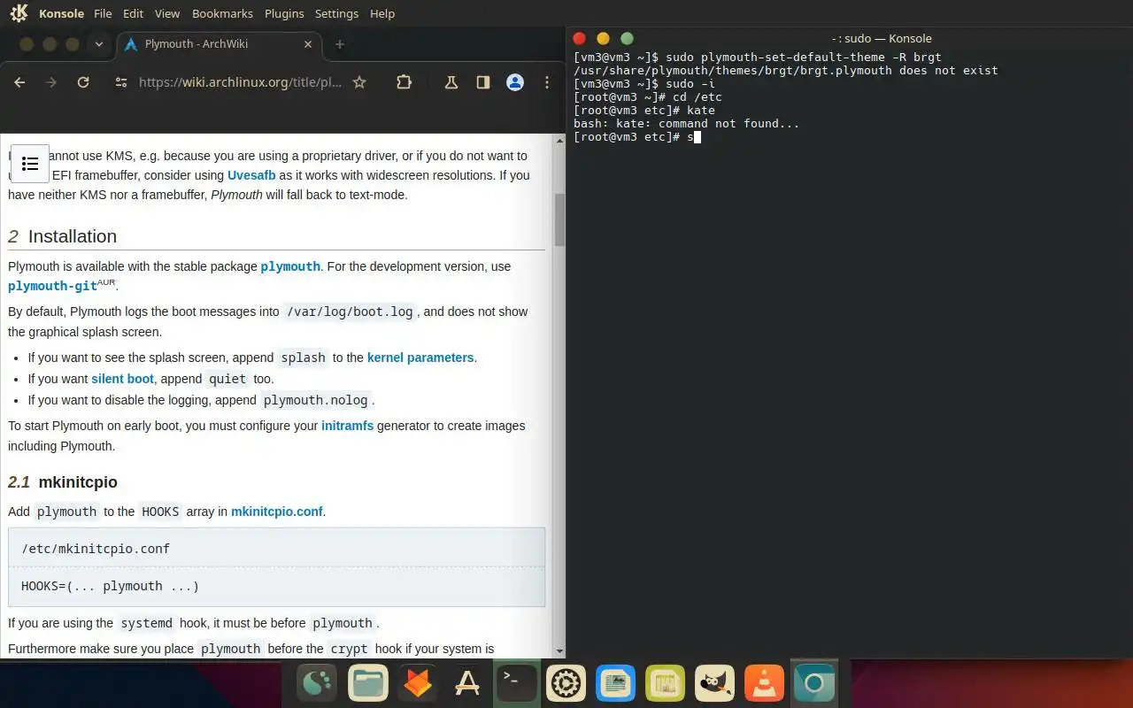Toggle the wiki table of contents button
1133x708 pixels.
point(30,164)
